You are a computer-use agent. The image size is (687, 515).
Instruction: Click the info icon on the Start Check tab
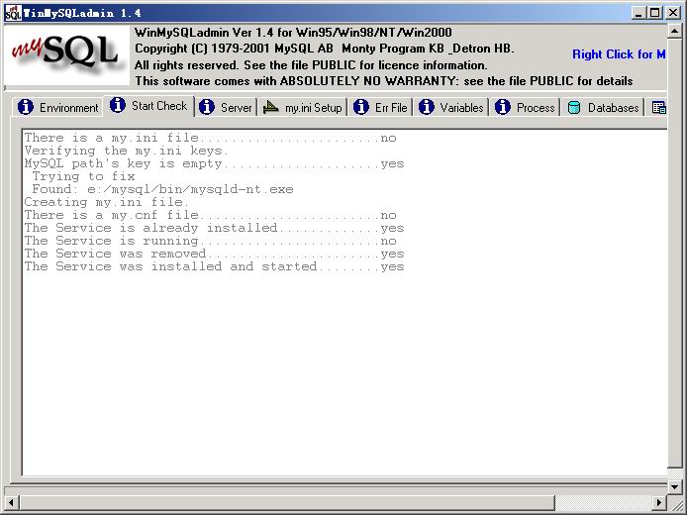[x=118, y=105]
